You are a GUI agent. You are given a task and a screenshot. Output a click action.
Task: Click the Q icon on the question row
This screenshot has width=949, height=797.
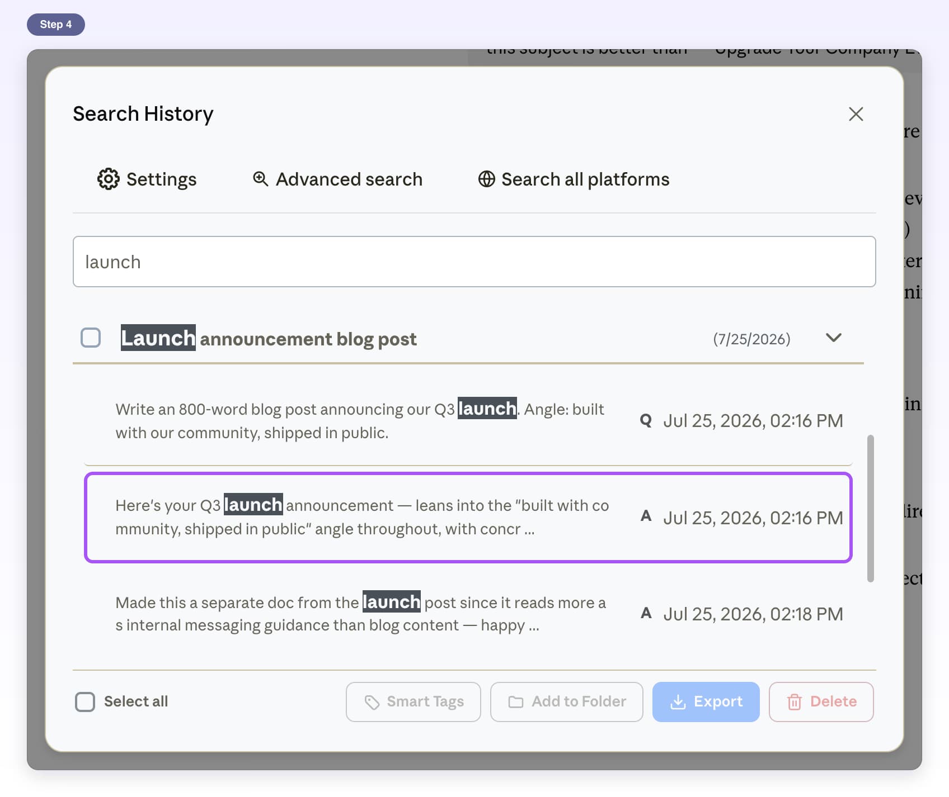coord(646,420)
